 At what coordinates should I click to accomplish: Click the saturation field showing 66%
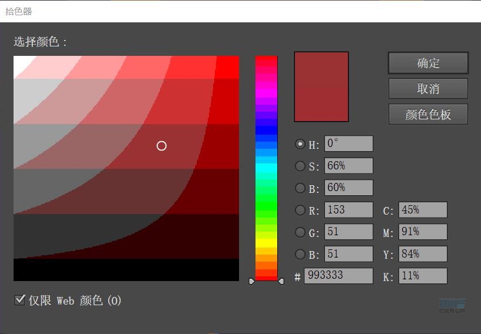[x=349, y=166]
